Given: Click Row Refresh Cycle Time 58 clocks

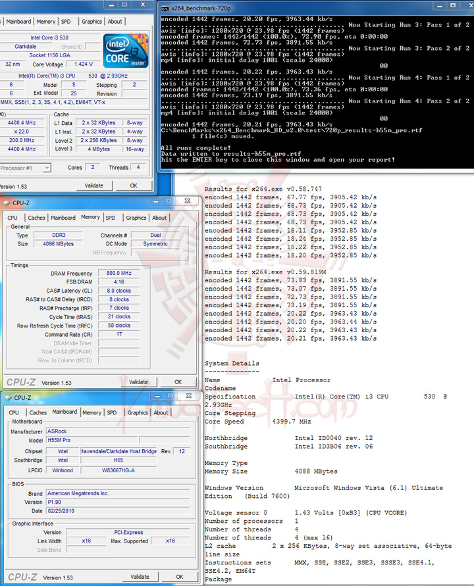Looking at the screenshot, I should (x=119, y=326).
